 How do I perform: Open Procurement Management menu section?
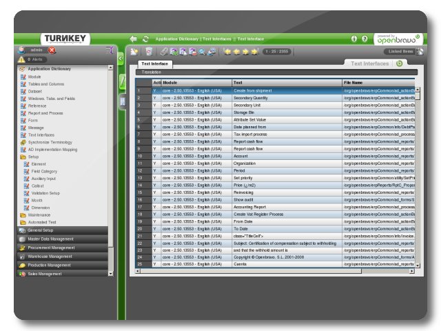point(51,248)
